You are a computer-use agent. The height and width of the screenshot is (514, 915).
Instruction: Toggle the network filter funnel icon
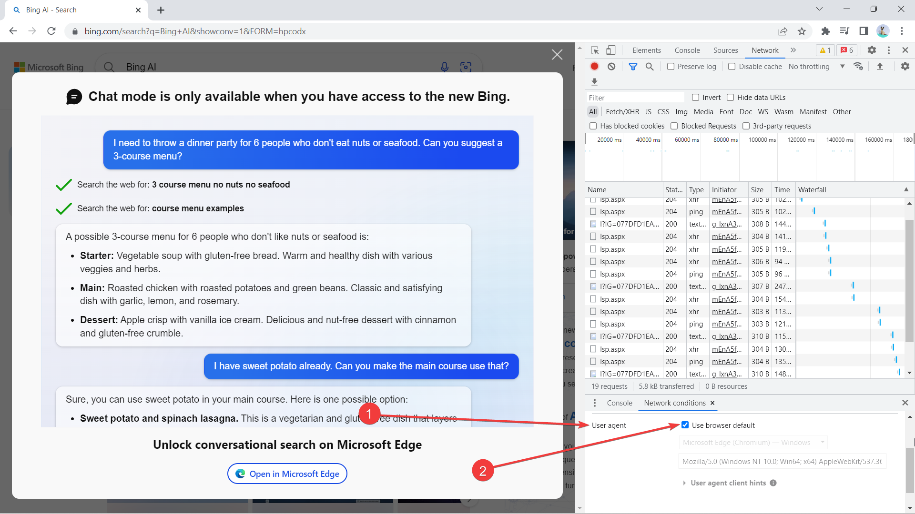[633, 67]
